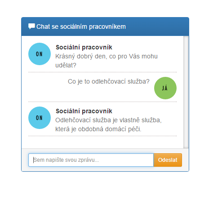This screenshot has height=200, width=213.
Task: Click the Odeslat send button
Action: coord(168,160)
